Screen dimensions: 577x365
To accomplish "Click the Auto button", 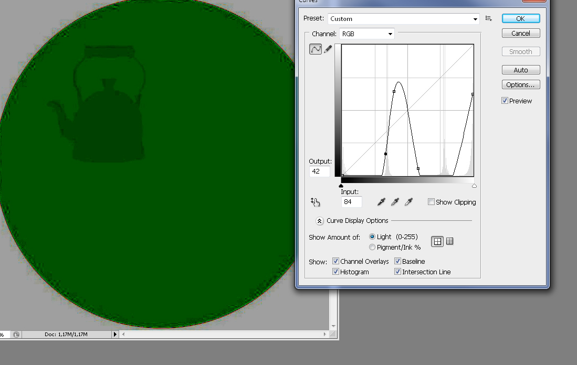I will pos(521,70).
